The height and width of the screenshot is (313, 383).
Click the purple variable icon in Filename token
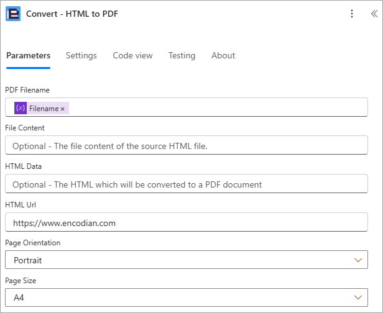21,108
